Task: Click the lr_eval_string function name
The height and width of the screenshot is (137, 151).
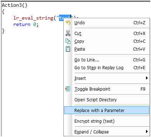Action: click(33, 18)
